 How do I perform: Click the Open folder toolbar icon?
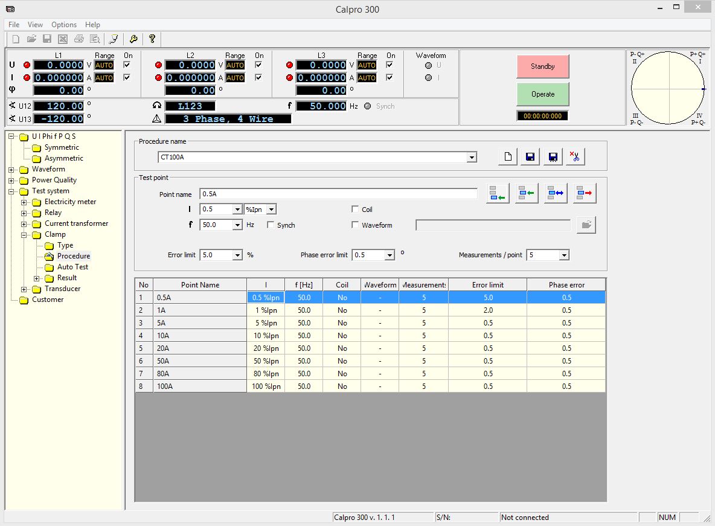(31, 39)
